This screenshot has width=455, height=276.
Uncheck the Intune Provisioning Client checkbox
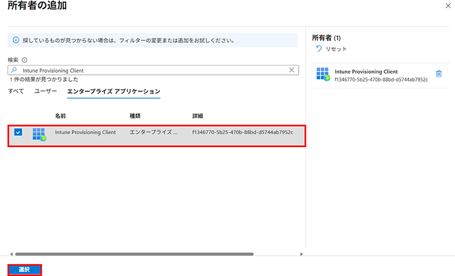(x=18, y=132)
